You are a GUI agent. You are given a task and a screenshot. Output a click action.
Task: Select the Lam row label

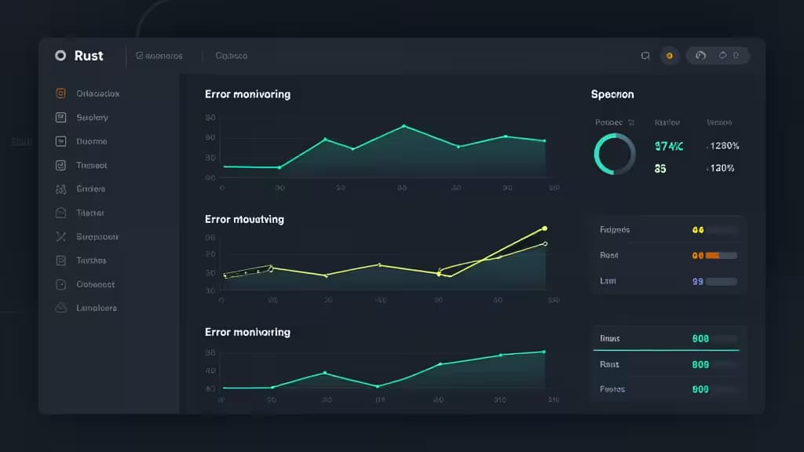[x=608, y=281]
